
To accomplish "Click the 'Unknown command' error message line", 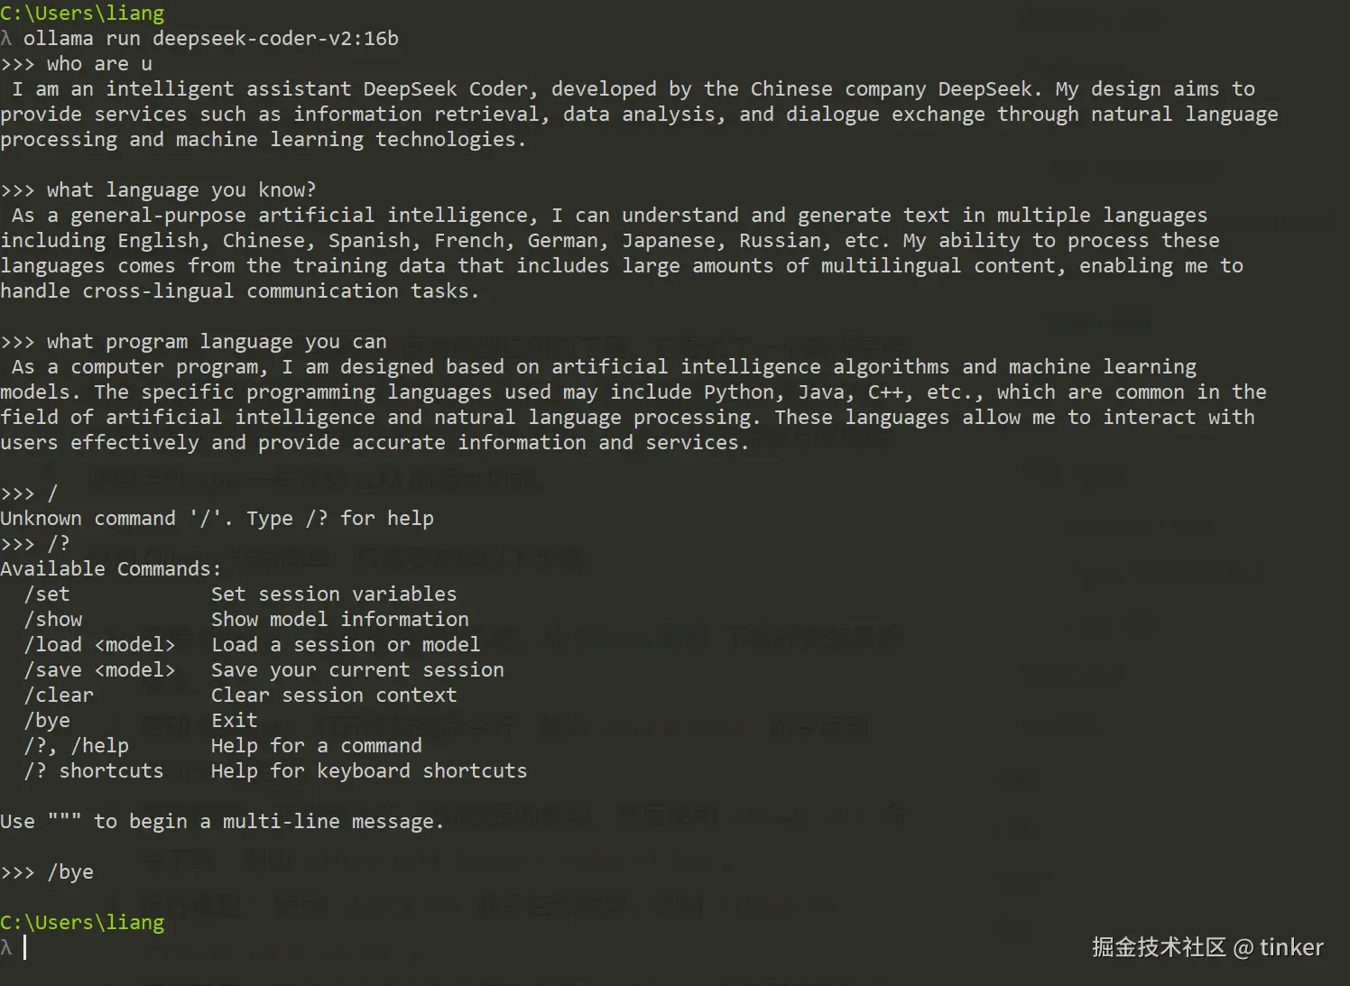I will (217, 519).
